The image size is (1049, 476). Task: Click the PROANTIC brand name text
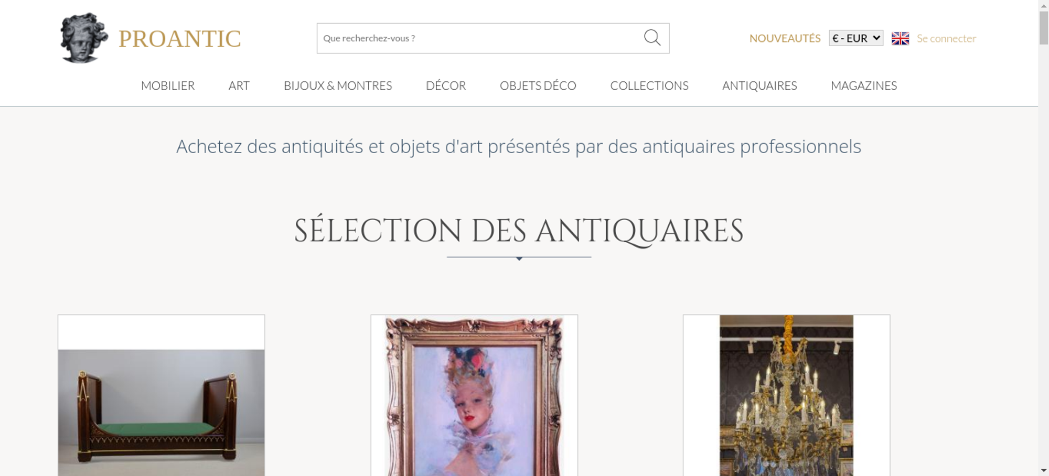click(179, 39)
